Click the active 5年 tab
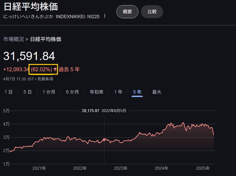236x176 pixels. 137,92
